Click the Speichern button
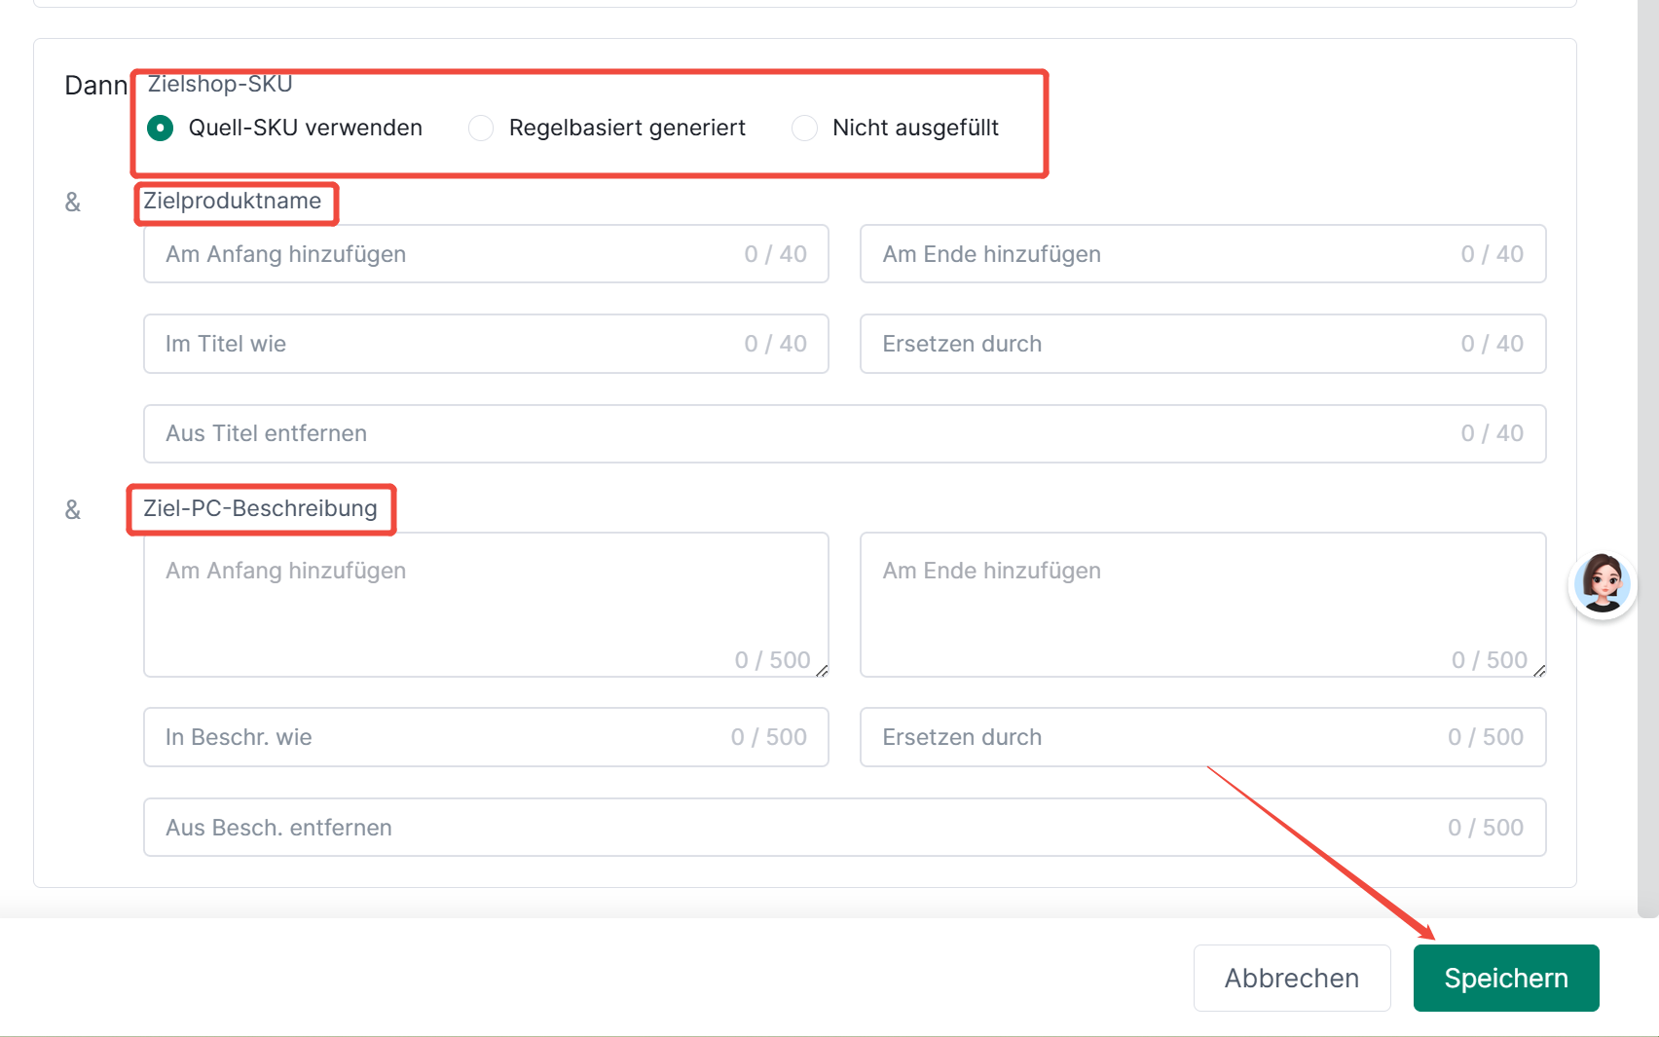Image resolution: width=1659 pixels, height=1037 pixels. [1506, 978]
